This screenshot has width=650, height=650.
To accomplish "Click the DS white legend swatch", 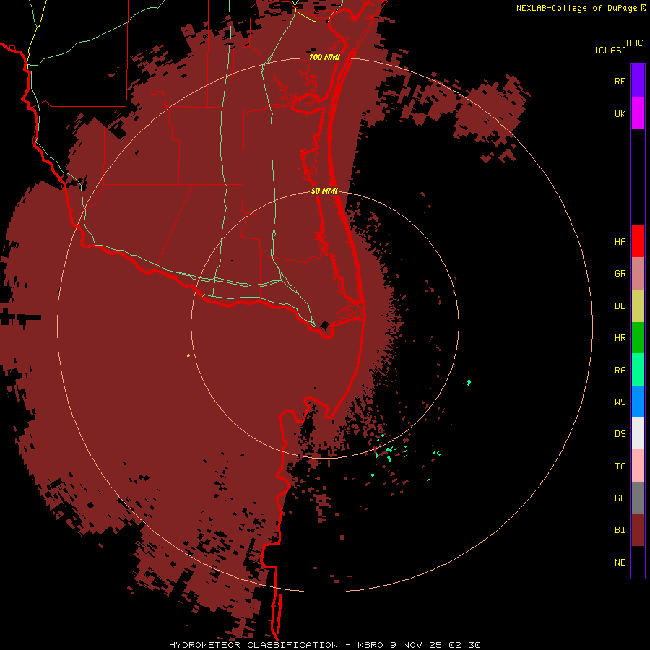I will [638, 433].
